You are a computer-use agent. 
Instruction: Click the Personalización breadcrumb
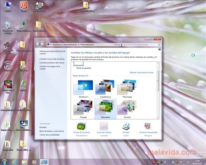pos(87,45)
